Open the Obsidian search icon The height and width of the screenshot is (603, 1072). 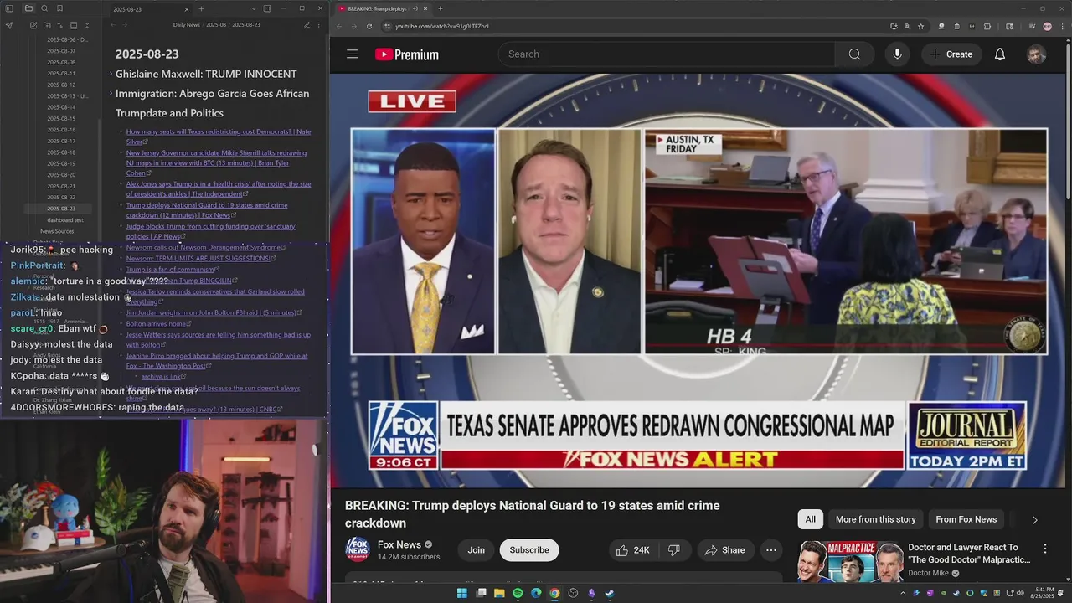(44, 8)
